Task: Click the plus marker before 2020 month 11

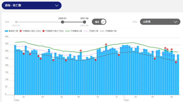Action: (x=106, y=45)
